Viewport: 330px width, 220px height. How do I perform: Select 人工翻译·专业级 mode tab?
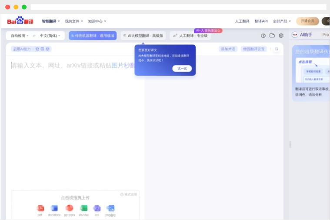point(190,36)
